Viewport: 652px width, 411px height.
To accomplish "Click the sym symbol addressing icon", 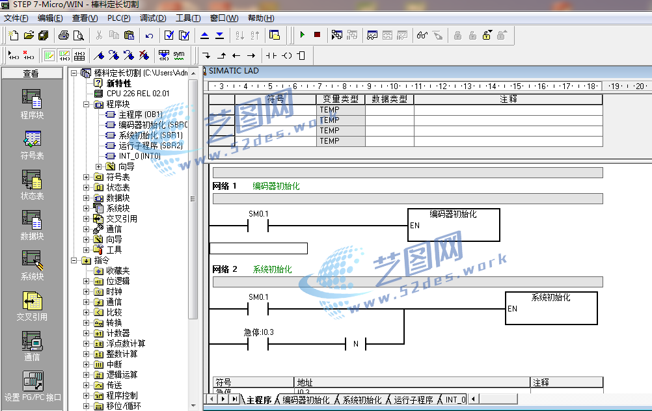I will click(x=179, y=55).
